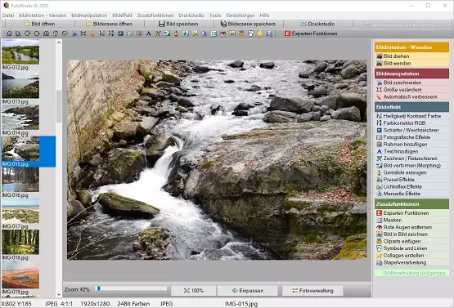Choose Bild drehen in side panel
454x308 pixels.
[411, 56]
